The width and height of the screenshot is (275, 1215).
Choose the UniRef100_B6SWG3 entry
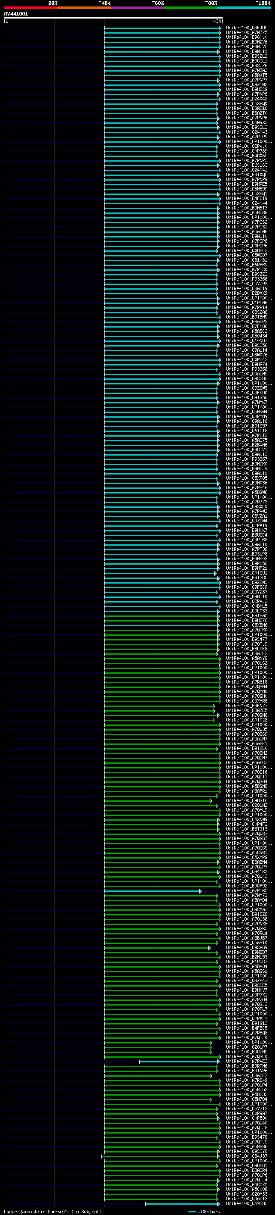point(247,165)
